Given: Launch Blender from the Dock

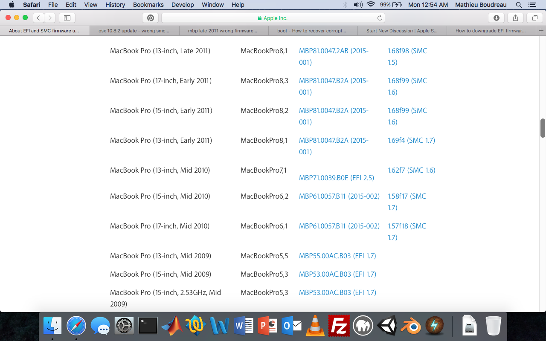Looking at the screenshot, I should point(411,326).
